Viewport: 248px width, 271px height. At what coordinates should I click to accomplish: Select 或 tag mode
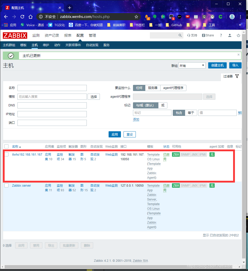coord(163,105)
